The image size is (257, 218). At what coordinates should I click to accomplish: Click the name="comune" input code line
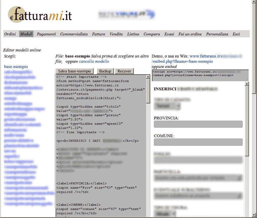(x=99, y=209)
